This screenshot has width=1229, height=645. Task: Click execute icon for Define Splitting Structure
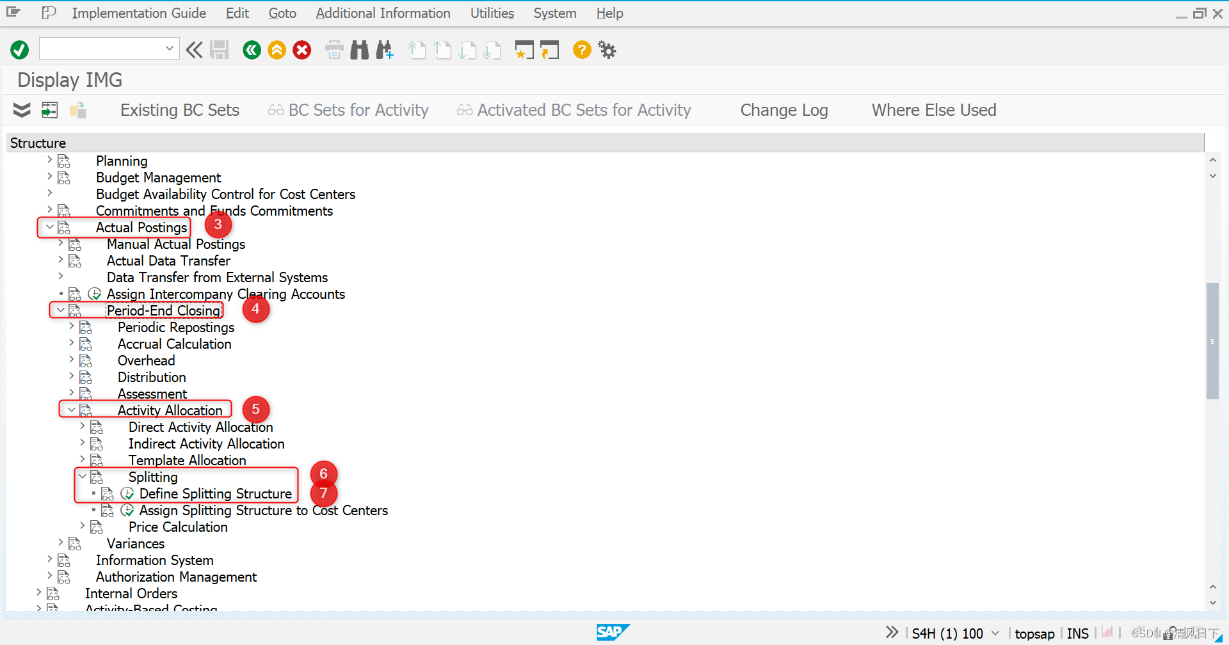(x=127, y=493)
